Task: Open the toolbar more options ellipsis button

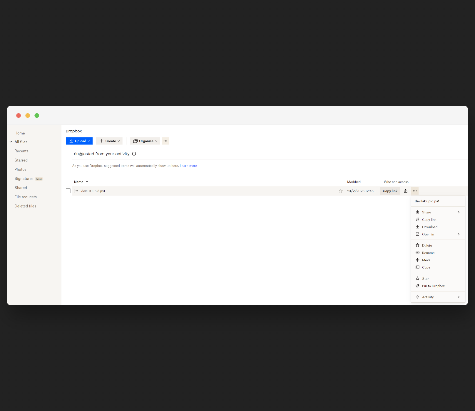Action: pyautogui.click(x=165, y=141)
